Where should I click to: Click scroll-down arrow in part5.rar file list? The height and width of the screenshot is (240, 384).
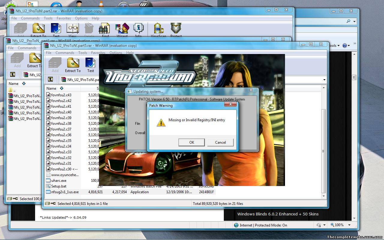point(323,196)
